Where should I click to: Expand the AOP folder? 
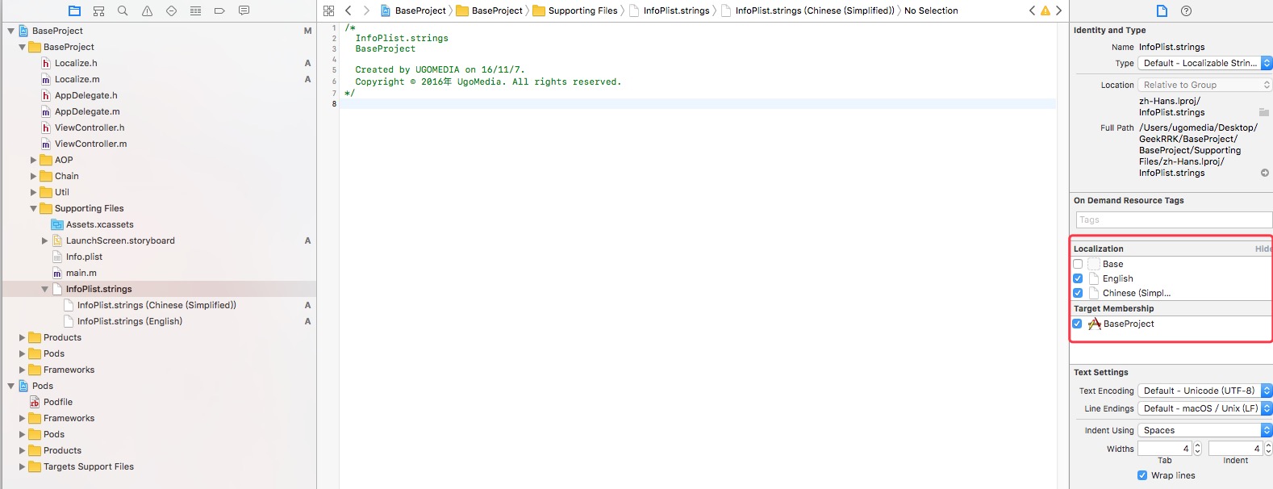[x=34, y=160]
